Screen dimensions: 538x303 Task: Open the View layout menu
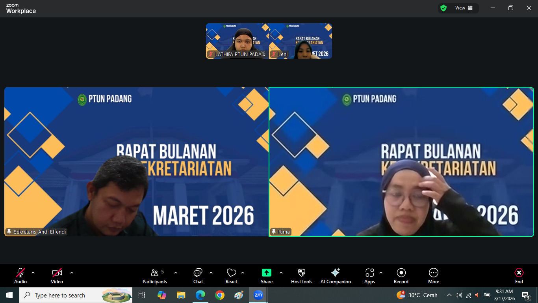pyautogui.click(x=464, y=8)
